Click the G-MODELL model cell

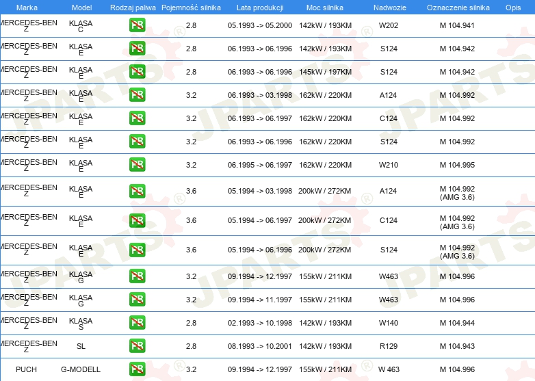coord(81,369)
